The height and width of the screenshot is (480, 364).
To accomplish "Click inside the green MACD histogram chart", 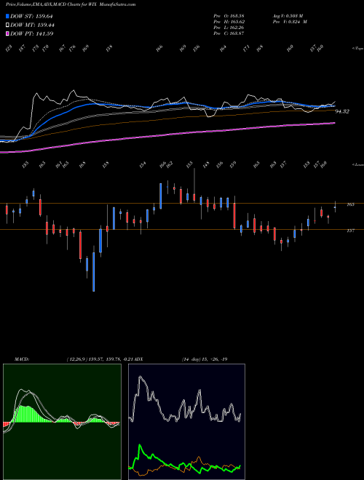I will [62, 422].
